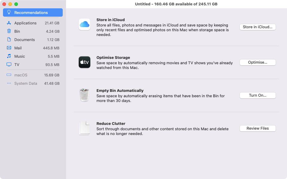Click the 445.8 MB Mail size

coord(51,48)
